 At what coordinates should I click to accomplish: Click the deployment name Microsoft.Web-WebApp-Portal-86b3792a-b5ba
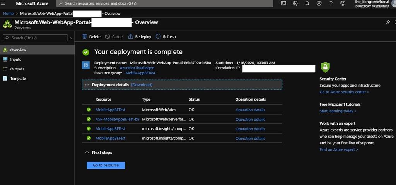[x=170, y=63]
